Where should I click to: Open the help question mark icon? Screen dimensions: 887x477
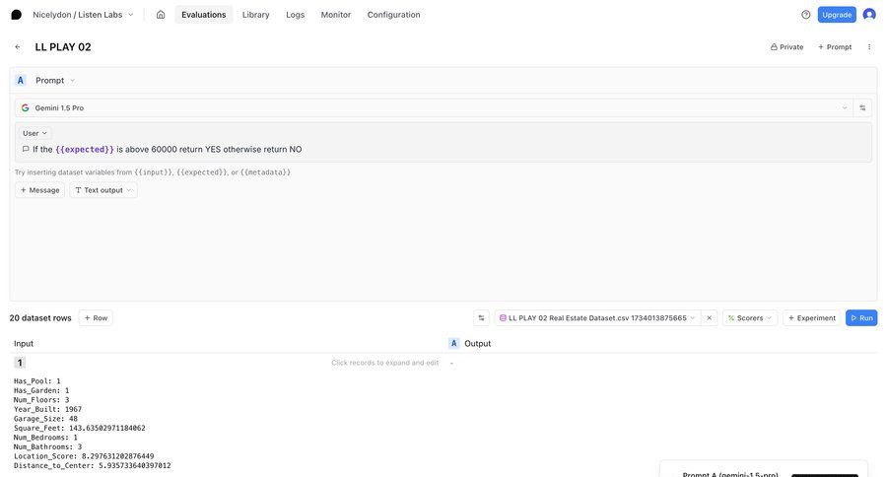pyautogui.click(x=806, y=15)
